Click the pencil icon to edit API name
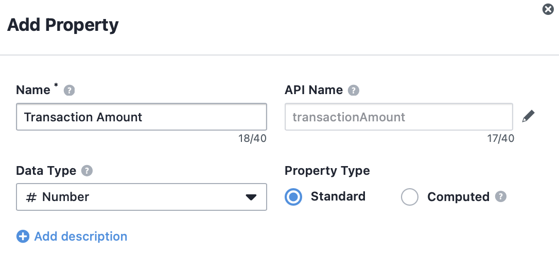Image resolution: width=559 pixels, height=254 pixels. (x=528, y=117)
